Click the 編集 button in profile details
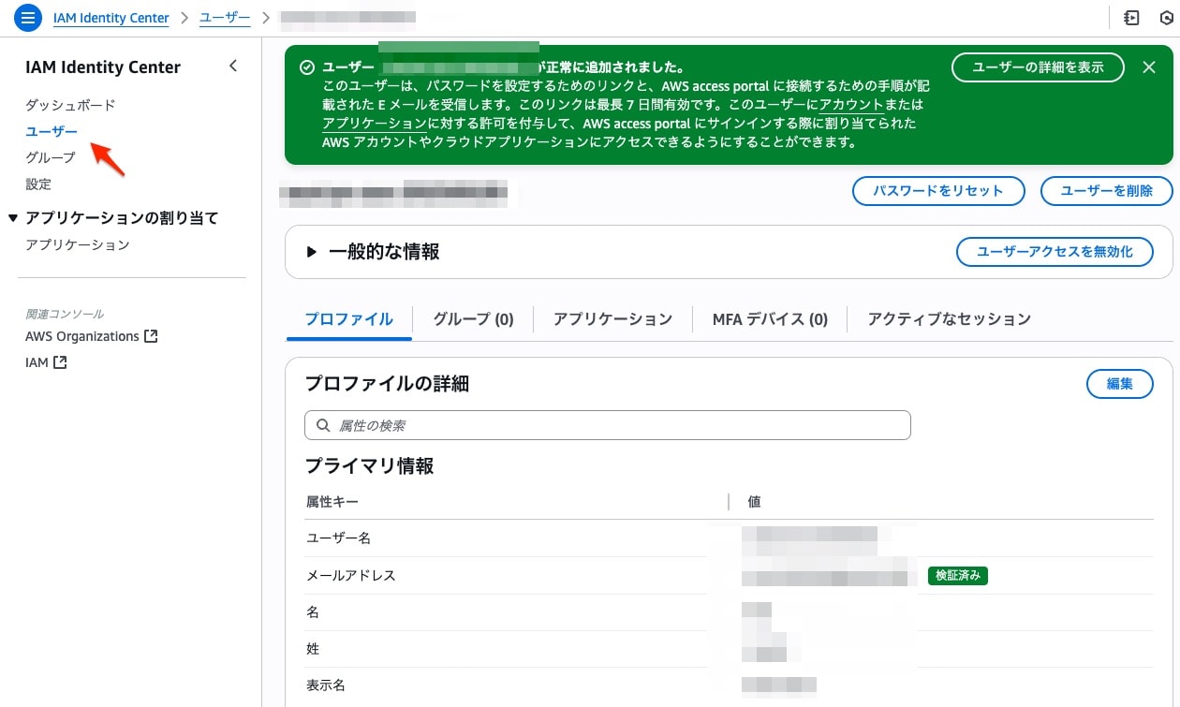This screenshot has width=1180, height=707. pos(1119,384)
